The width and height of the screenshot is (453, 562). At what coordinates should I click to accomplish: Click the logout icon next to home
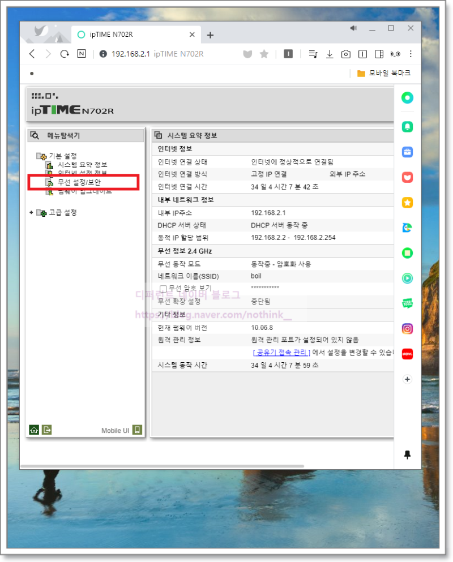[46, 429]
